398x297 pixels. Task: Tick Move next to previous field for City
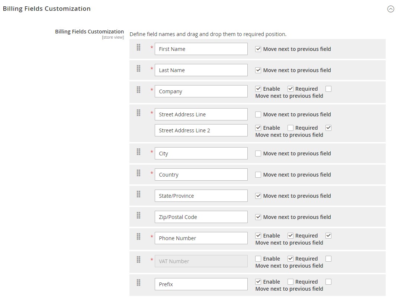pos(258,154)
